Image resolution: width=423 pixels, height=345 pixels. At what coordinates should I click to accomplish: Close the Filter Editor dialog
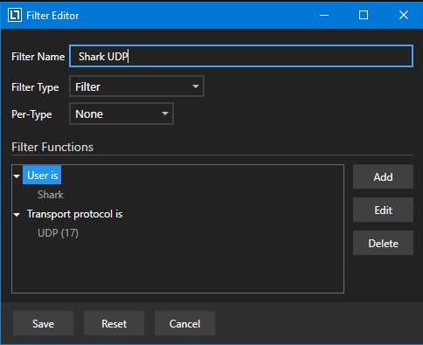click(x=404, y=15)
